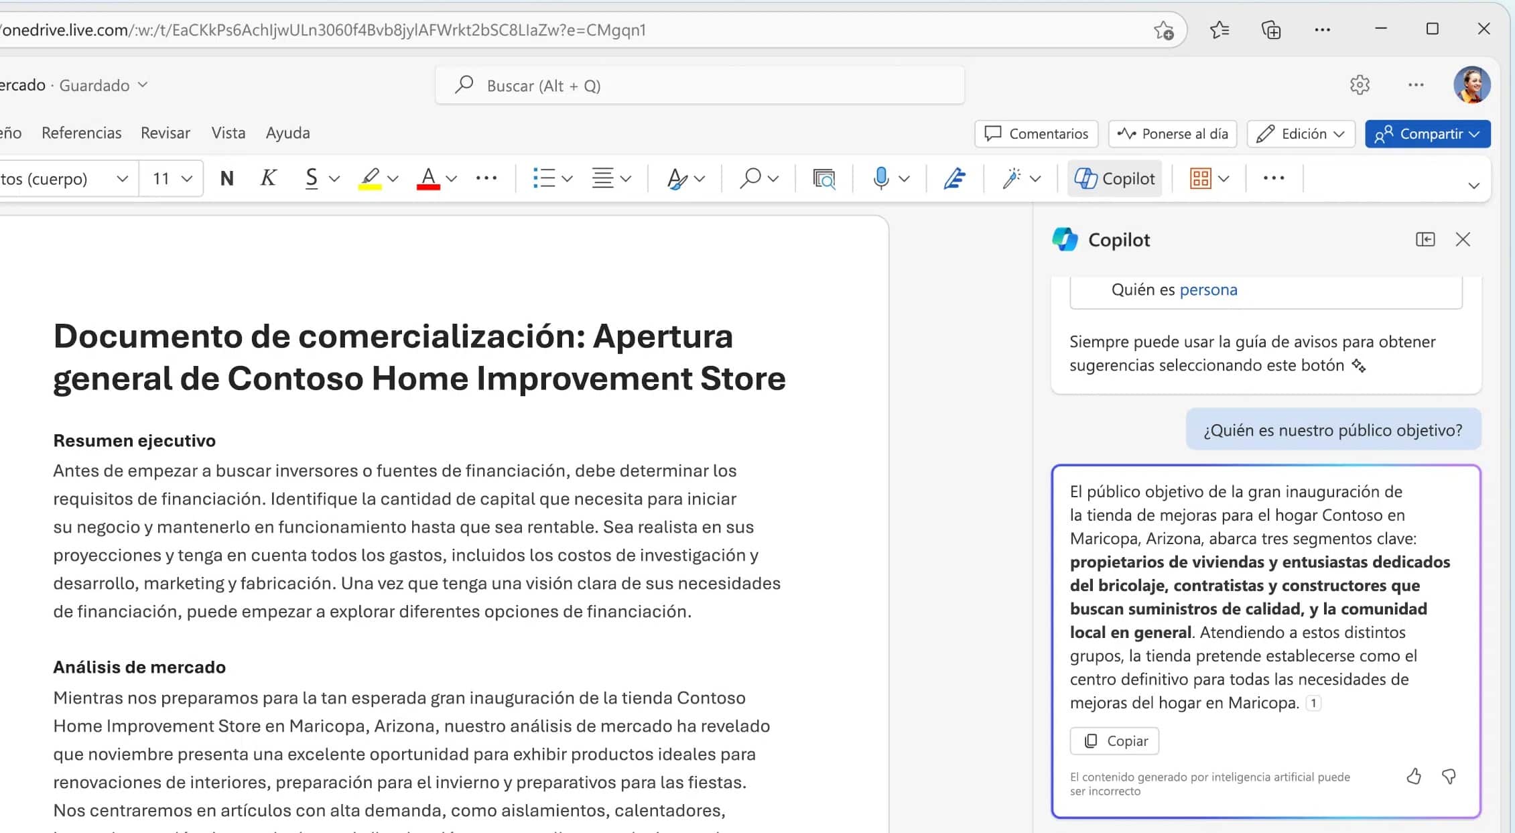Screen dimensions: 1515x833
Task: Click the bullet list icon
Action: [x=543, y=178]
